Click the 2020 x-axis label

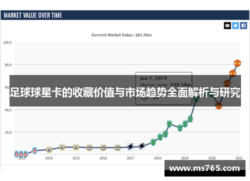(212, 158)
